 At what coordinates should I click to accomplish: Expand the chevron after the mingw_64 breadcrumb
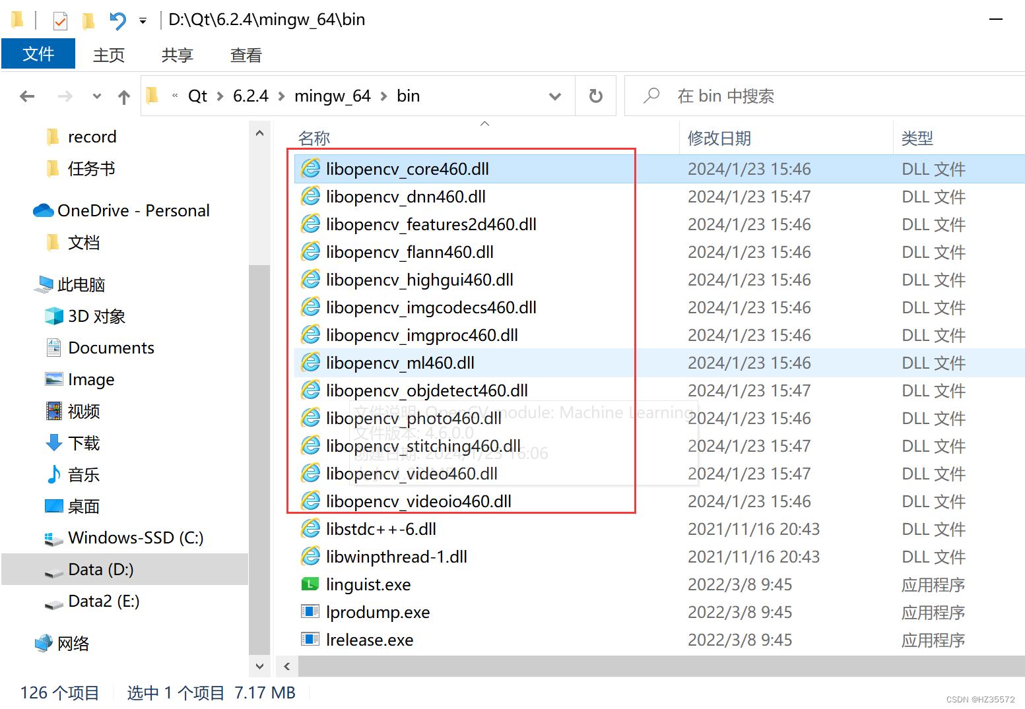click(383, 96)
